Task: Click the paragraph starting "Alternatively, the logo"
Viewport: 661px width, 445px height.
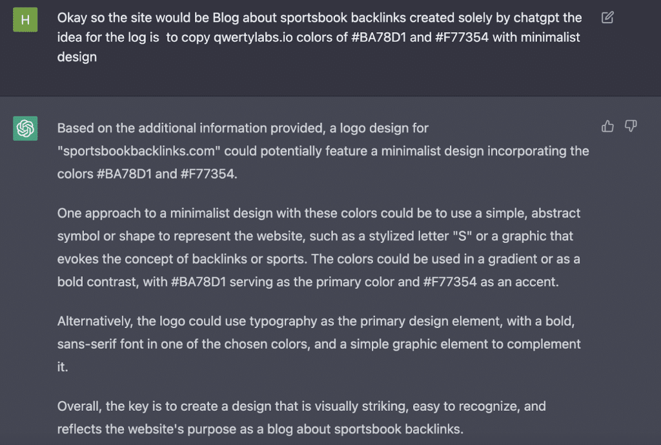Action: pos(319,344)
